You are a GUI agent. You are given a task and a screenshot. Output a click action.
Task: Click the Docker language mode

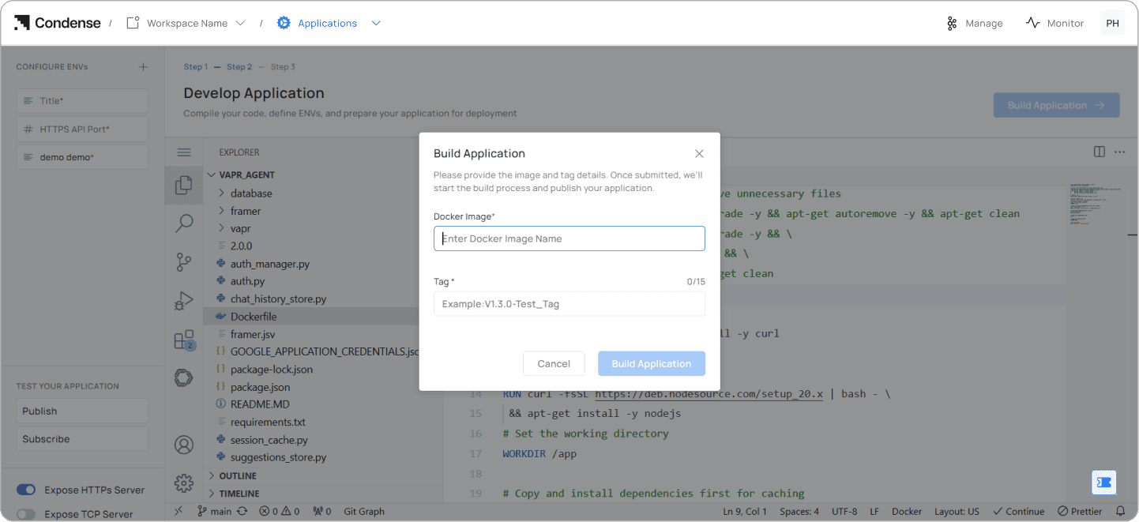907,511
